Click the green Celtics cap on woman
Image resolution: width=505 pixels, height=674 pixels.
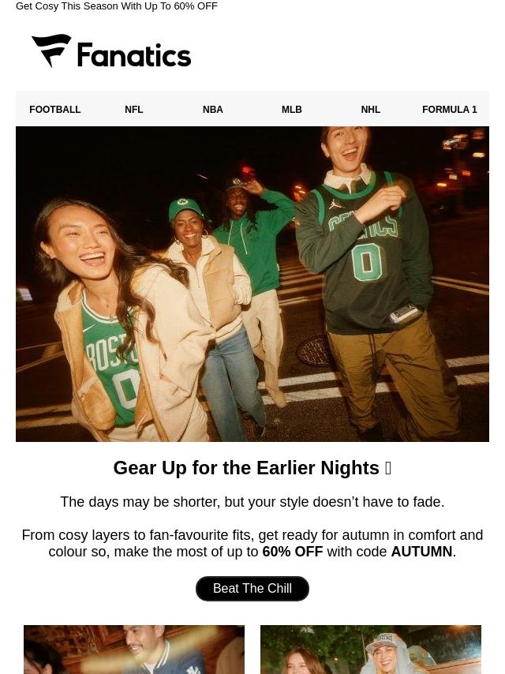pyautogui.click(x=185, y=208)
